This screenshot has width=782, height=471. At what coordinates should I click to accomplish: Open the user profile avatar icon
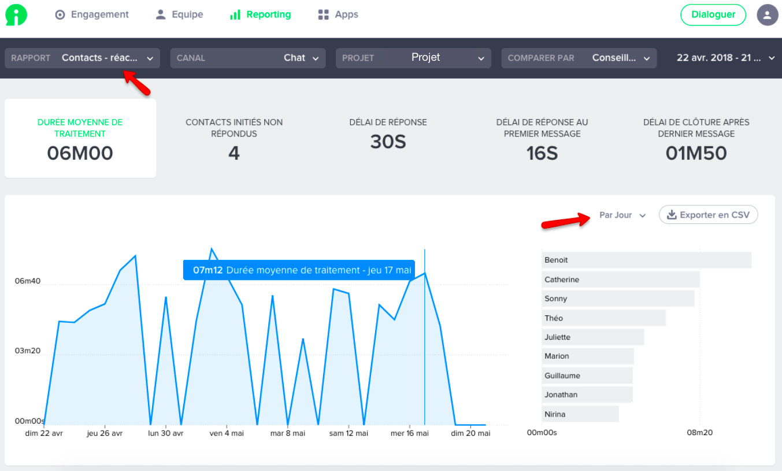[767, 15]
